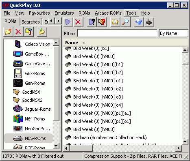The image size is (190, 161).
Task: Click the ROM list scroll down arrow
Action: coord(185,142)
